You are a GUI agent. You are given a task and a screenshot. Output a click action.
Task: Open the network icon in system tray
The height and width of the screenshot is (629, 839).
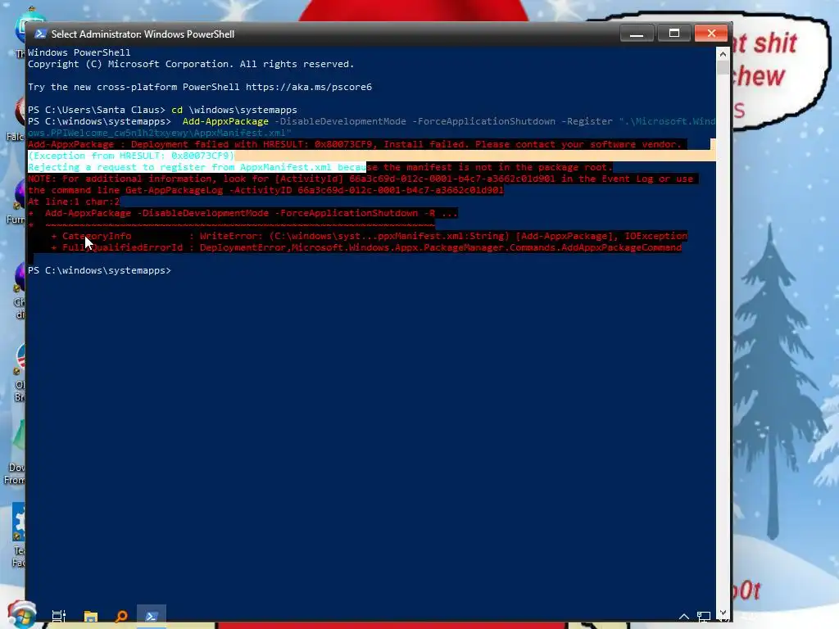(704, 617)
